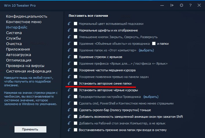The width and height of the screenshot is (205, 138).
Task: Tick Сделать cmd, PowerShell менее страшными checkbox
Action: 75,103
